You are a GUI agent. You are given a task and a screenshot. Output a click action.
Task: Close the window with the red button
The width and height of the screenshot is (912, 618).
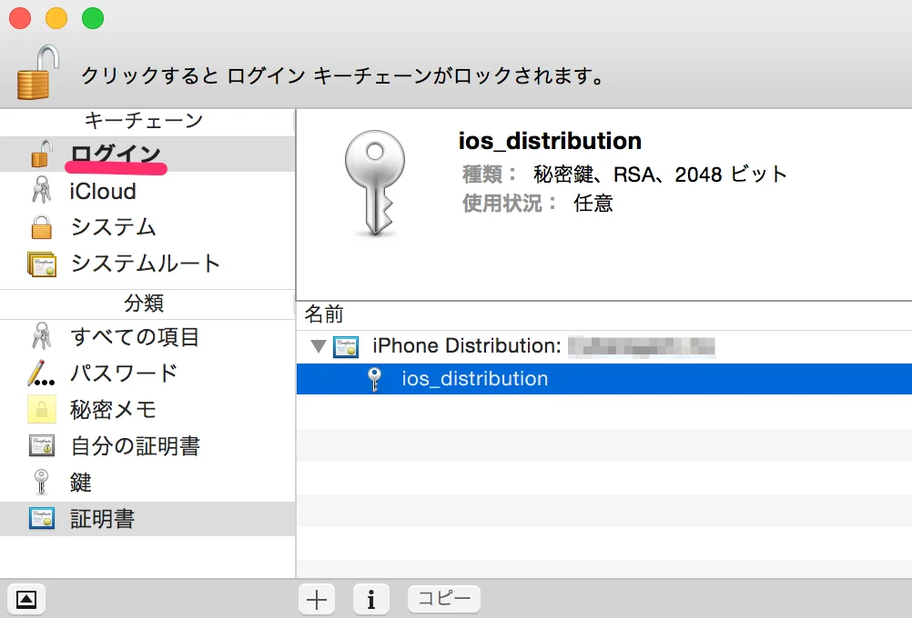point(20,18)
